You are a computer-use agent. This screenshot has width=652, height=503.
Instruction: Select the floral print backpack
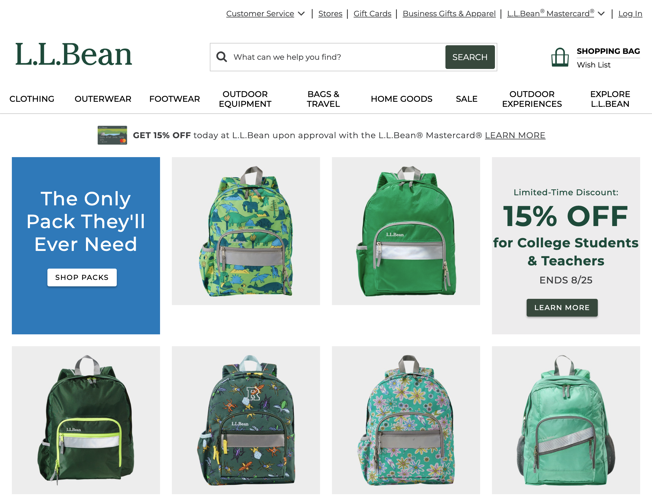coord(406,420)
